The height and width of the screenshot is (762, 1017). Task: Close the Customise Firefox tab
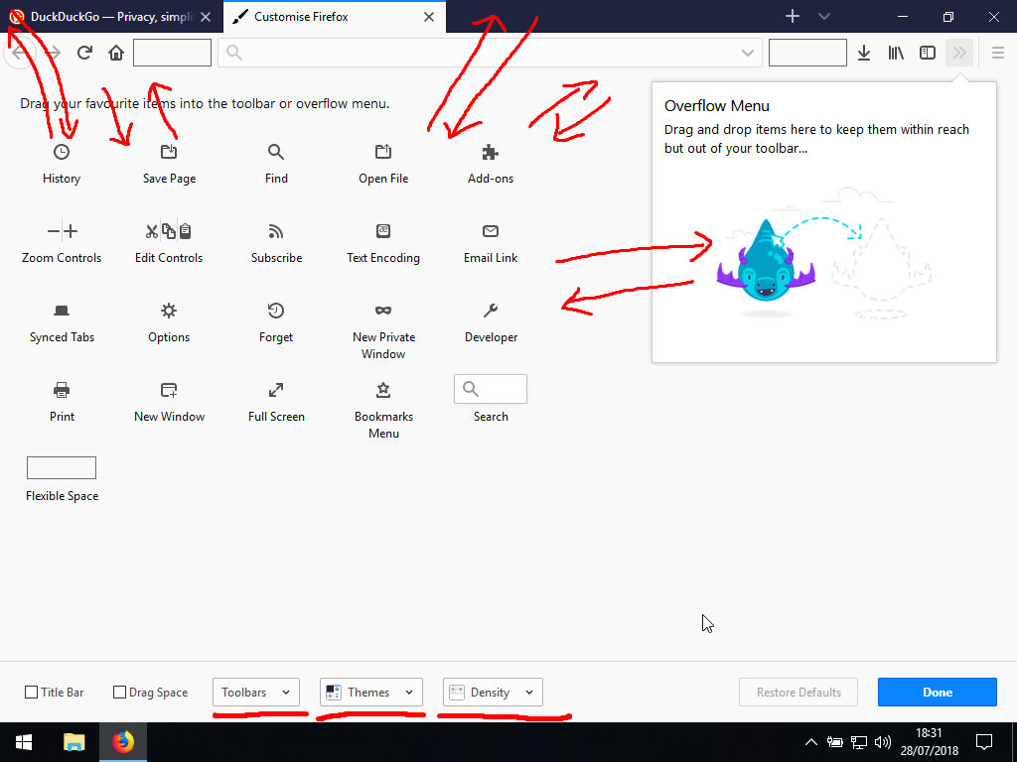pos(429,17)
